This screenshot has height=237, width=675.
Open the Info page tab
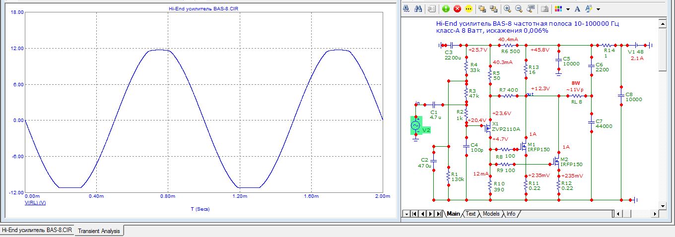pyautogui.click(x=511, y=214)
